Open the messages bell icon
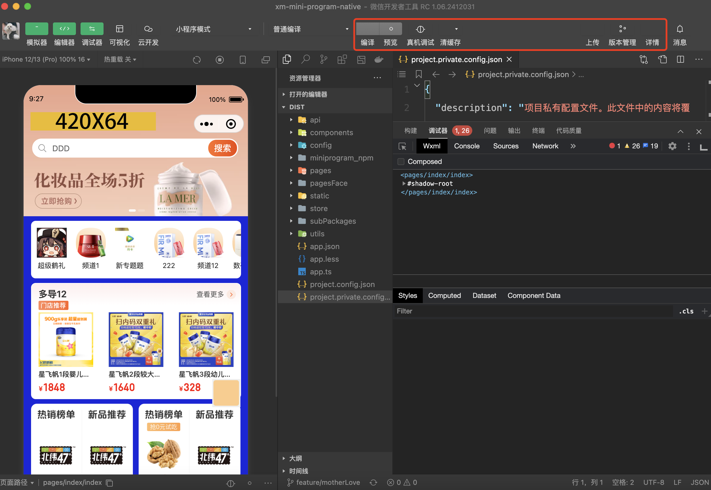Viewport: 711px width, 490px height. pos(680,29)
